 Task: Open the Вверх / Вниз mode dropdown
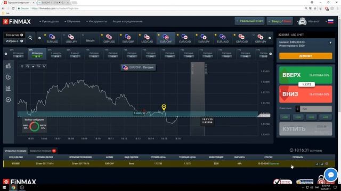[280, 21]
